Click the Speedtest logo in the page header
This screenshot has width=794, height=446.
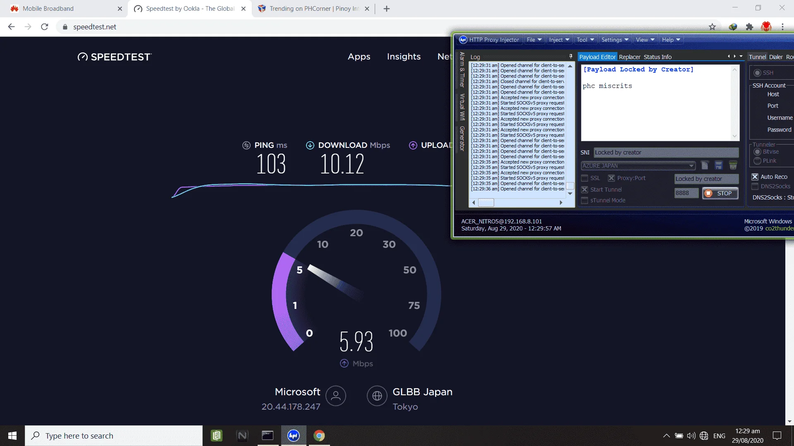115,57
